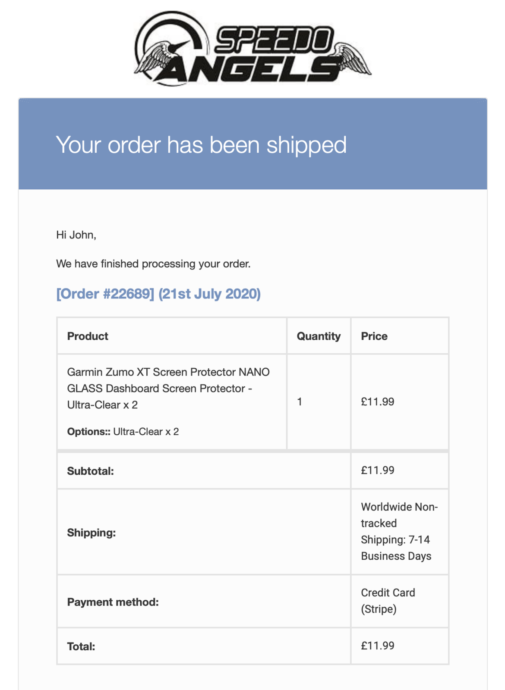Click the Garmin Zumo XT product name
505x690 pixels.
168,388
